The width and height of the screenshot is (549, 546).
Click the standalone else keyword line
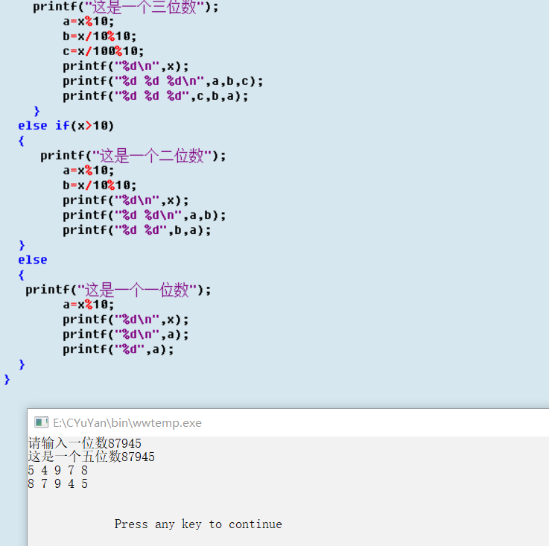click(33, 260)
